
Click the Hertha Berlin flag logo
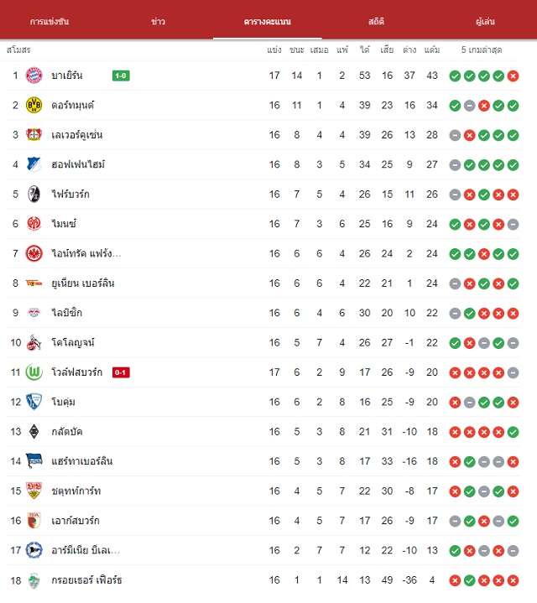click(34, 461)
